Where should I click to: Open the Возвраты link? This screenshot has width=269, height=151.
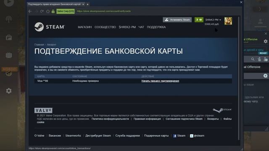pos(213,119)
